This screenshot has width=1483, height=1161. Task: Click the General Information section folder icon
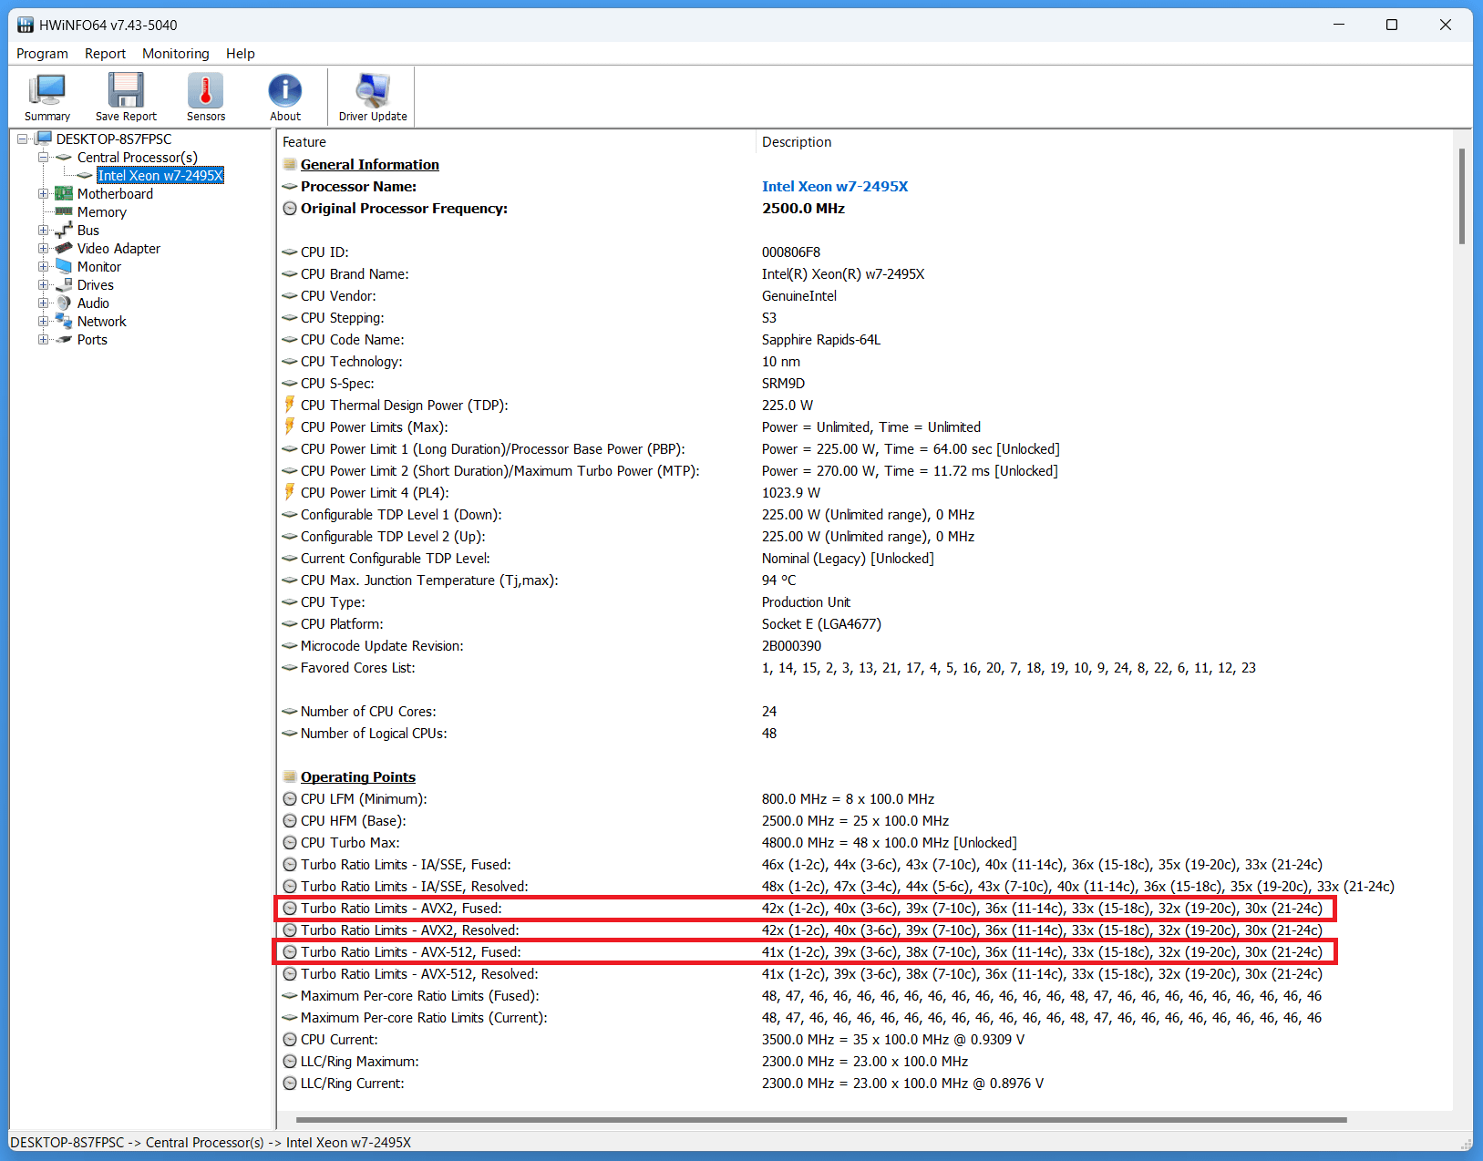(290, 164)
